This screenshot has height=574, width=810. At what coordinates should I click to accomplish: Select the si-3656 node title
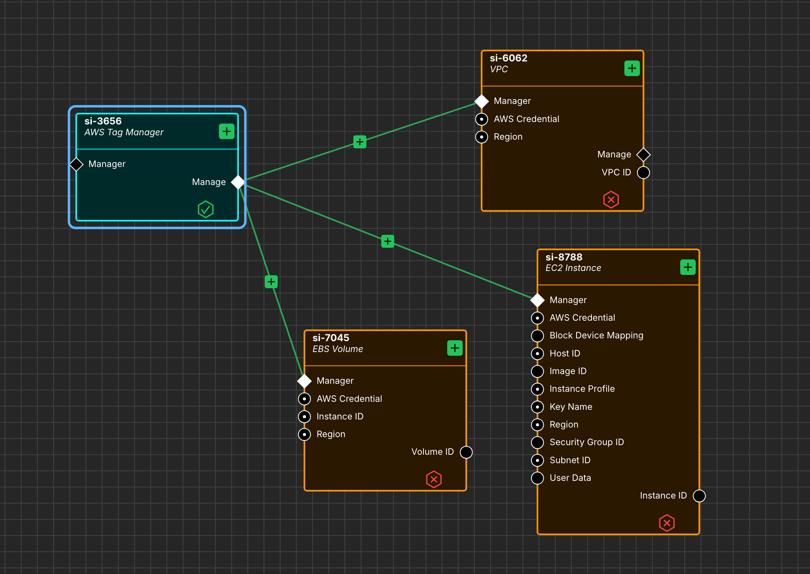point(103,121)
